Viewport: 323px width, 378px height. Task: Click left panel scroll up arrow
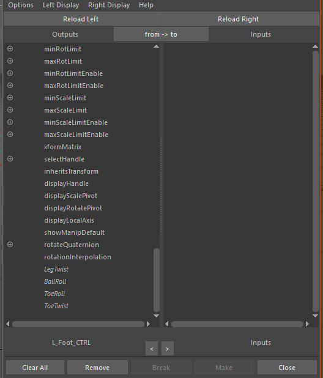(x=156, y=46)
